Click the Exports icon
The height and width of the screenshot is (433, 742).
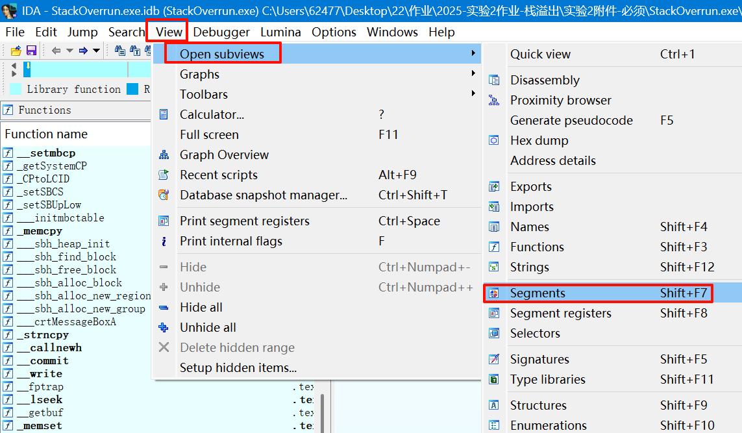click(x=494, y=186)
